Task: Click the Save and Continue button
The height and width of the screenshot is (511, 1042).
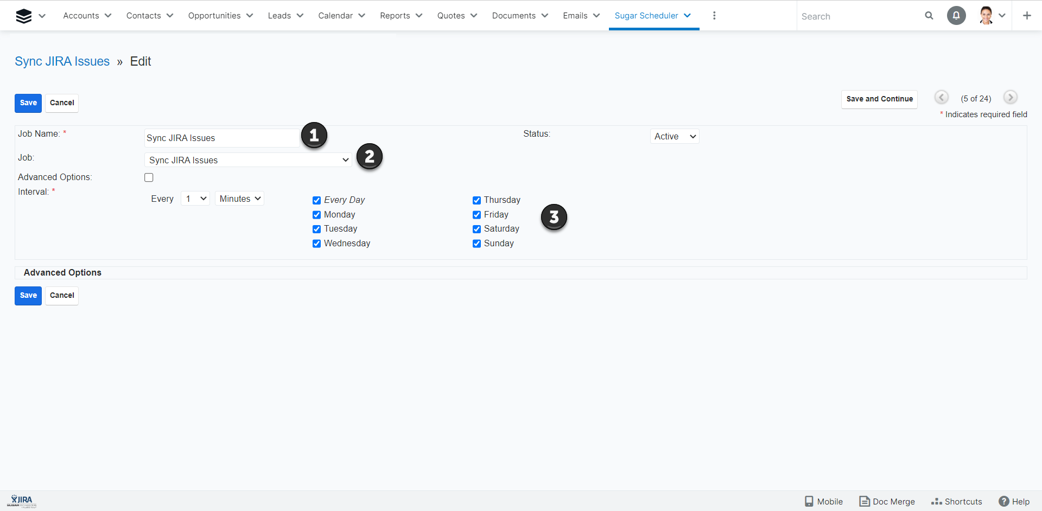Action: [x=879, y=99]
